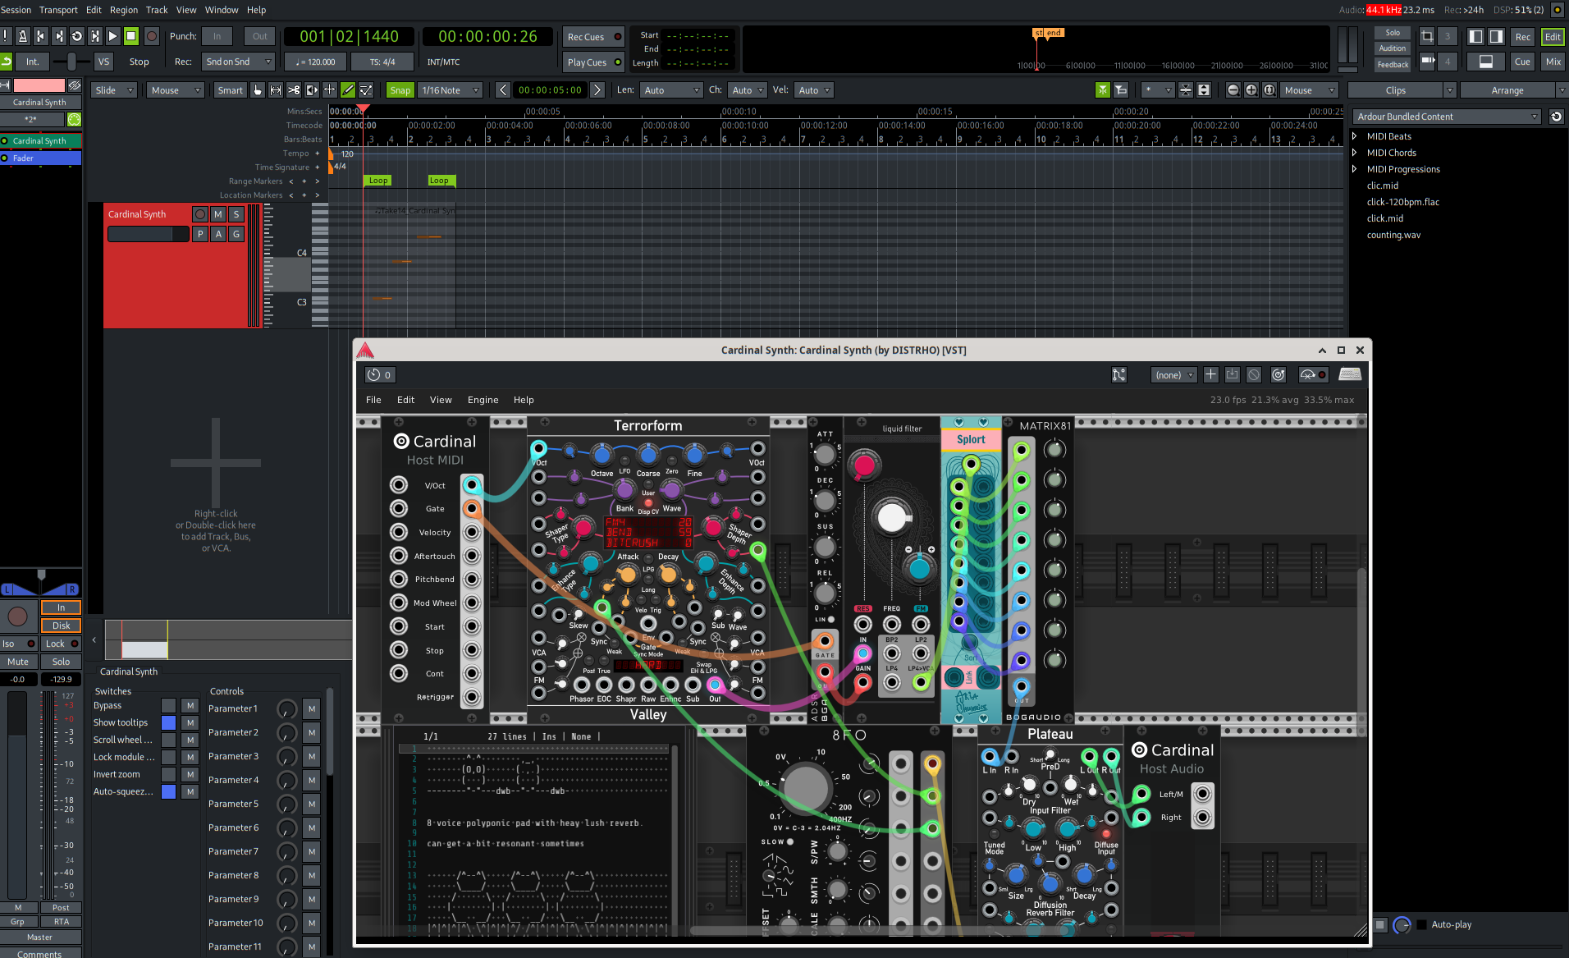Screen dimensions: 1569x958
Task: Show plugin on-screen keyboard
Action: tap(1350, 375)
